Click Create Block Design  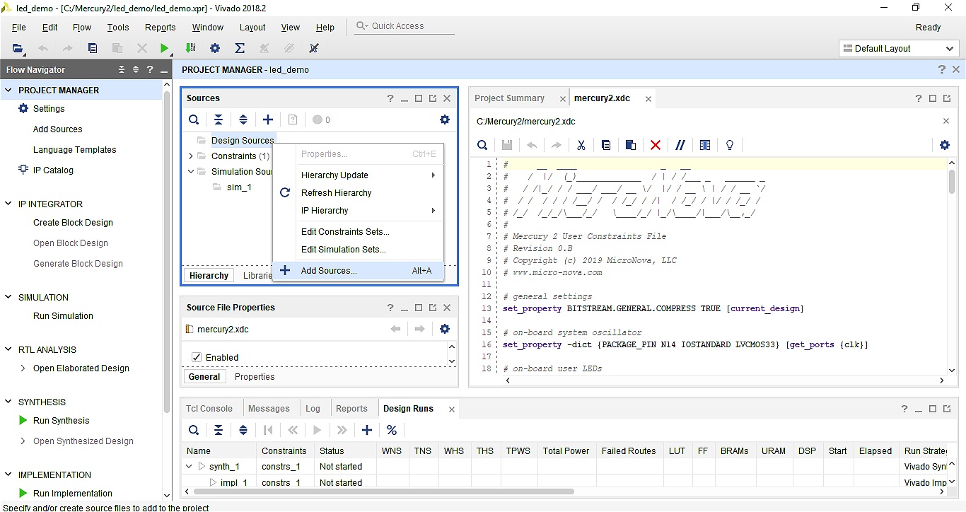coord(73,222)
